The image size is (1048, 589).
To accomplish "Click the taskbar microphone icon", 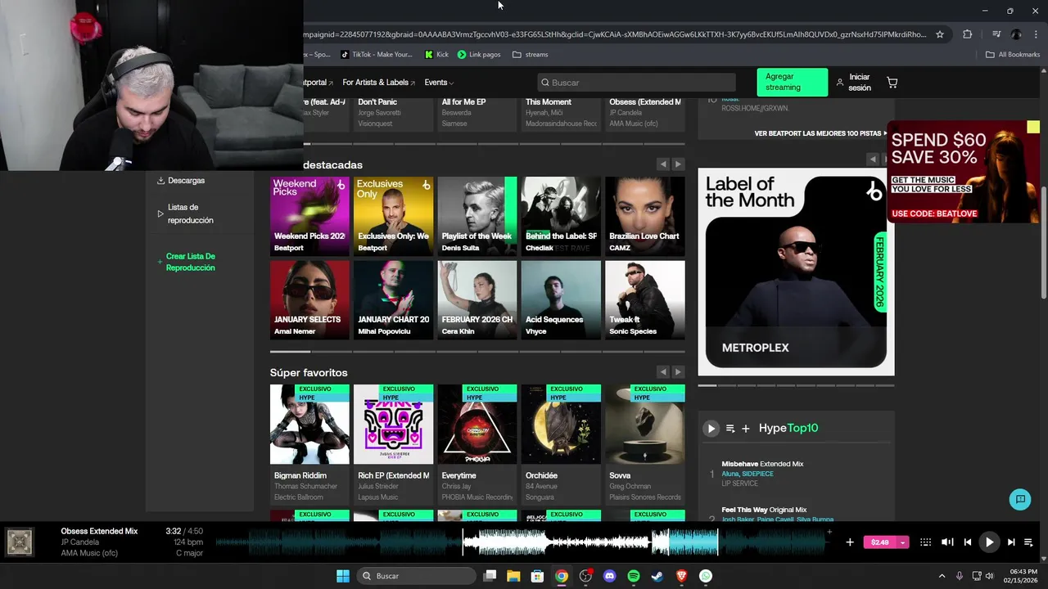I will coord(960,576).
